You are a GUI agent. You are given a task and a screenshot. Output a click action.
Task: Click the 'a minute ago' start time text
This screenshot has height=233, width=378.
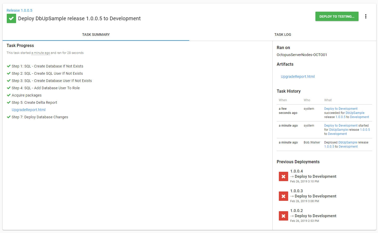(41, 53)
